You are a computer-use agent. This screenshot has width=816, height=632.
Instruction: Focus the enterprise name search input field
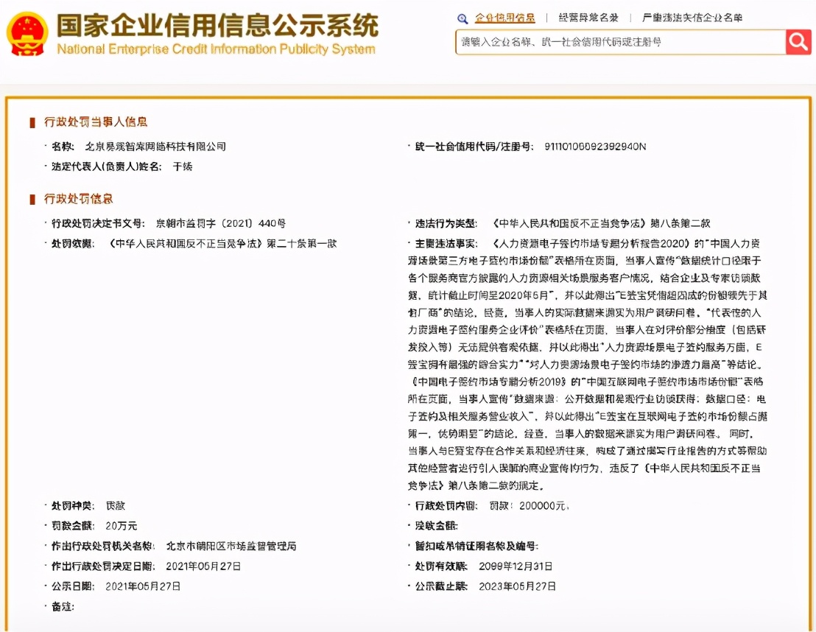620,42
